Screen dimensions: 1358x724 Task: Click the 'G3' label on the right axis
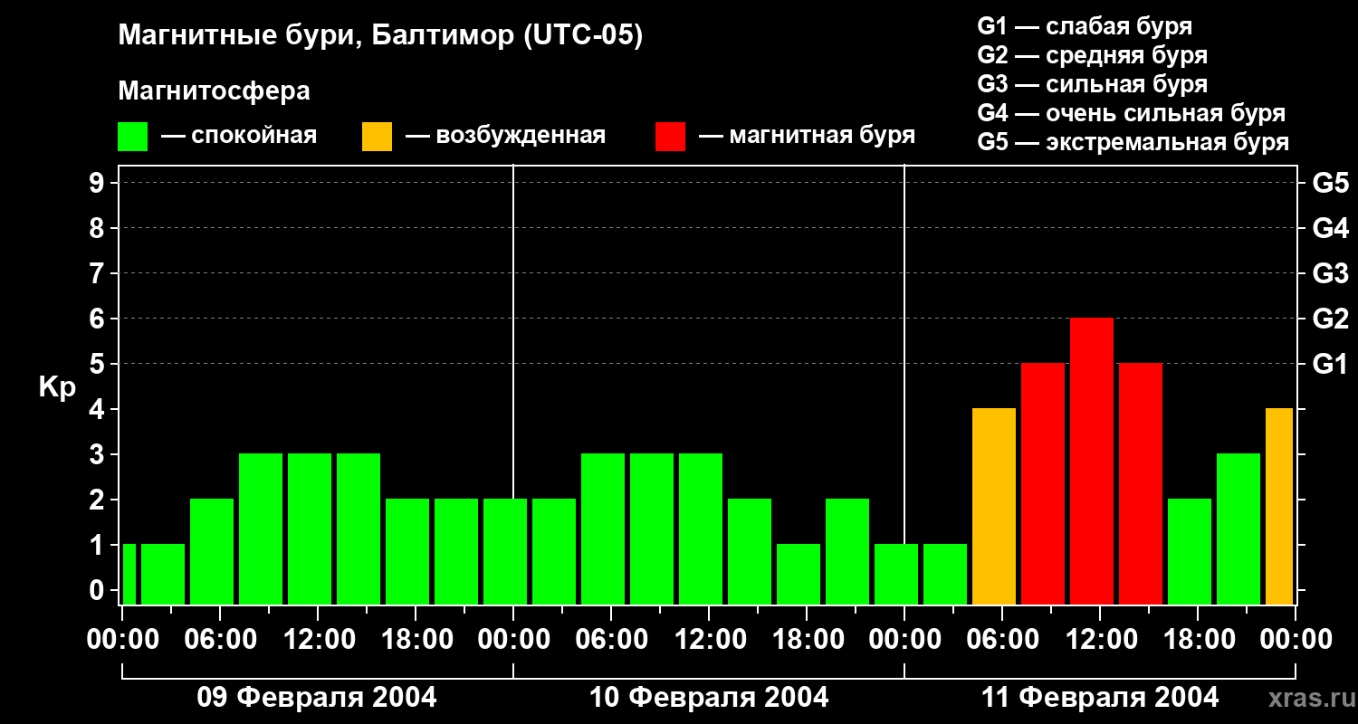tap(1330, 274)
